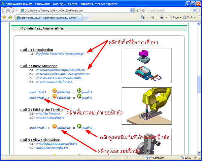
Task: Click the scrollbar down arrow
Action: point(199,153)
